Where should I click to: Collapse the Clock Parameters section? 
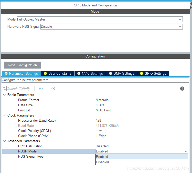pos(4,115)
